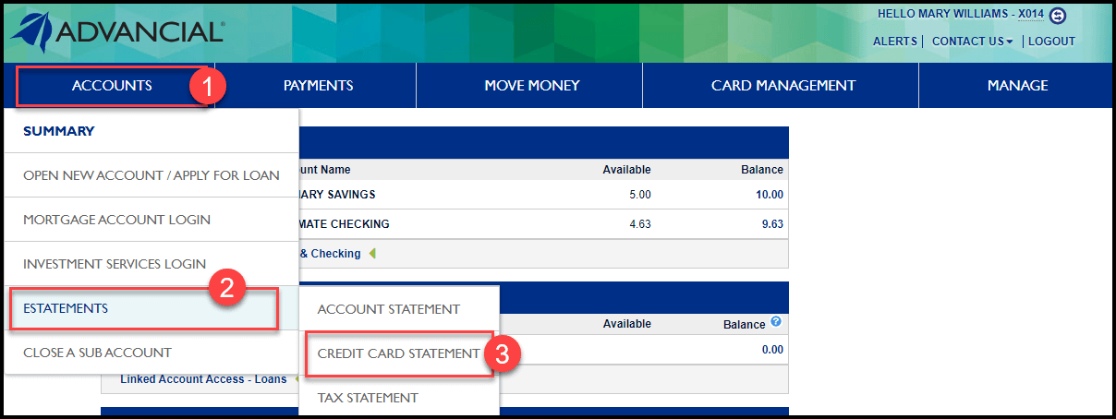The image size is (1116, 419).
Task: Open the Move Money menu
Action: (531, 86)
